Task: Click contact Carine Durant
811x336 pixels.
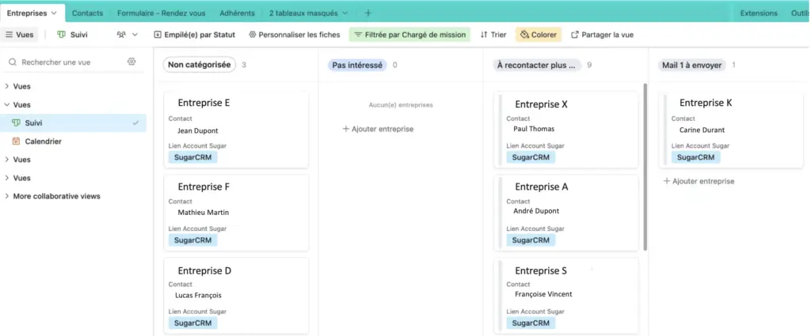Action: pos(702,130)
